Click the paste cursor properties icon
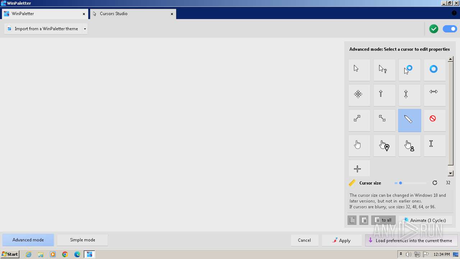This screenshot has height=259, width=460. (x=364, y=220)
